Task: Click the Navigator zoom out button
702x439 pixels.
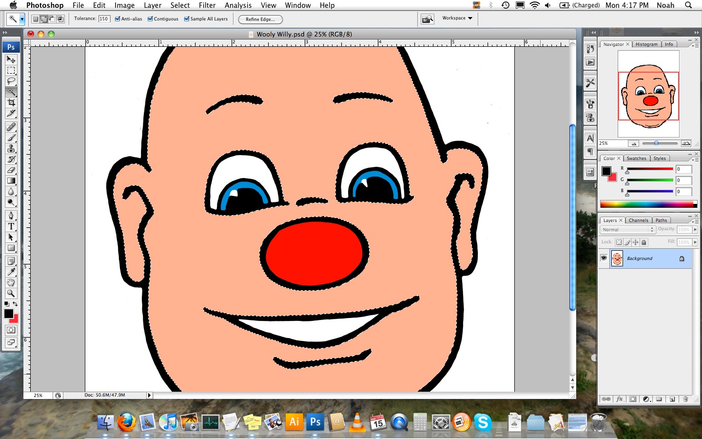Action: (x=634, y=143)
